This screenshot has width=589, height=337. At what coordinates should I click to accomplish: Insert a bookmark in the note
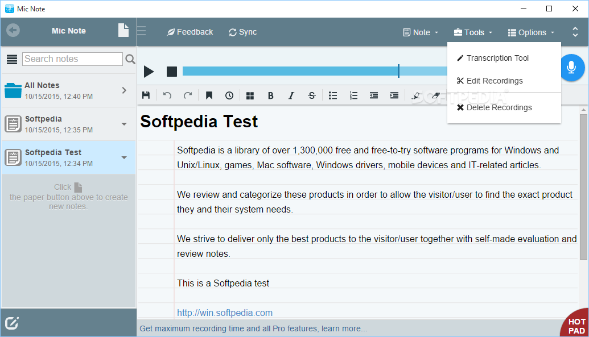209,95
